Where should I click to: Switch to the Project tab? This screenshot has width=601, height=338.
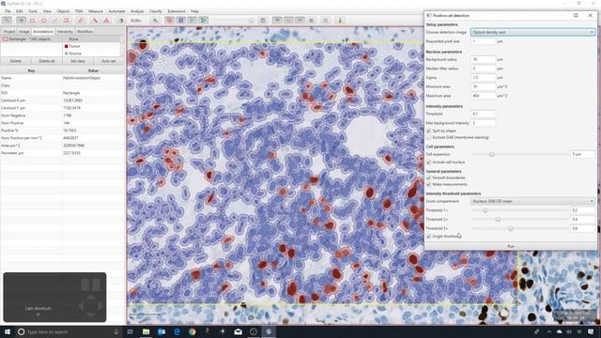click(x=9, y=31)
